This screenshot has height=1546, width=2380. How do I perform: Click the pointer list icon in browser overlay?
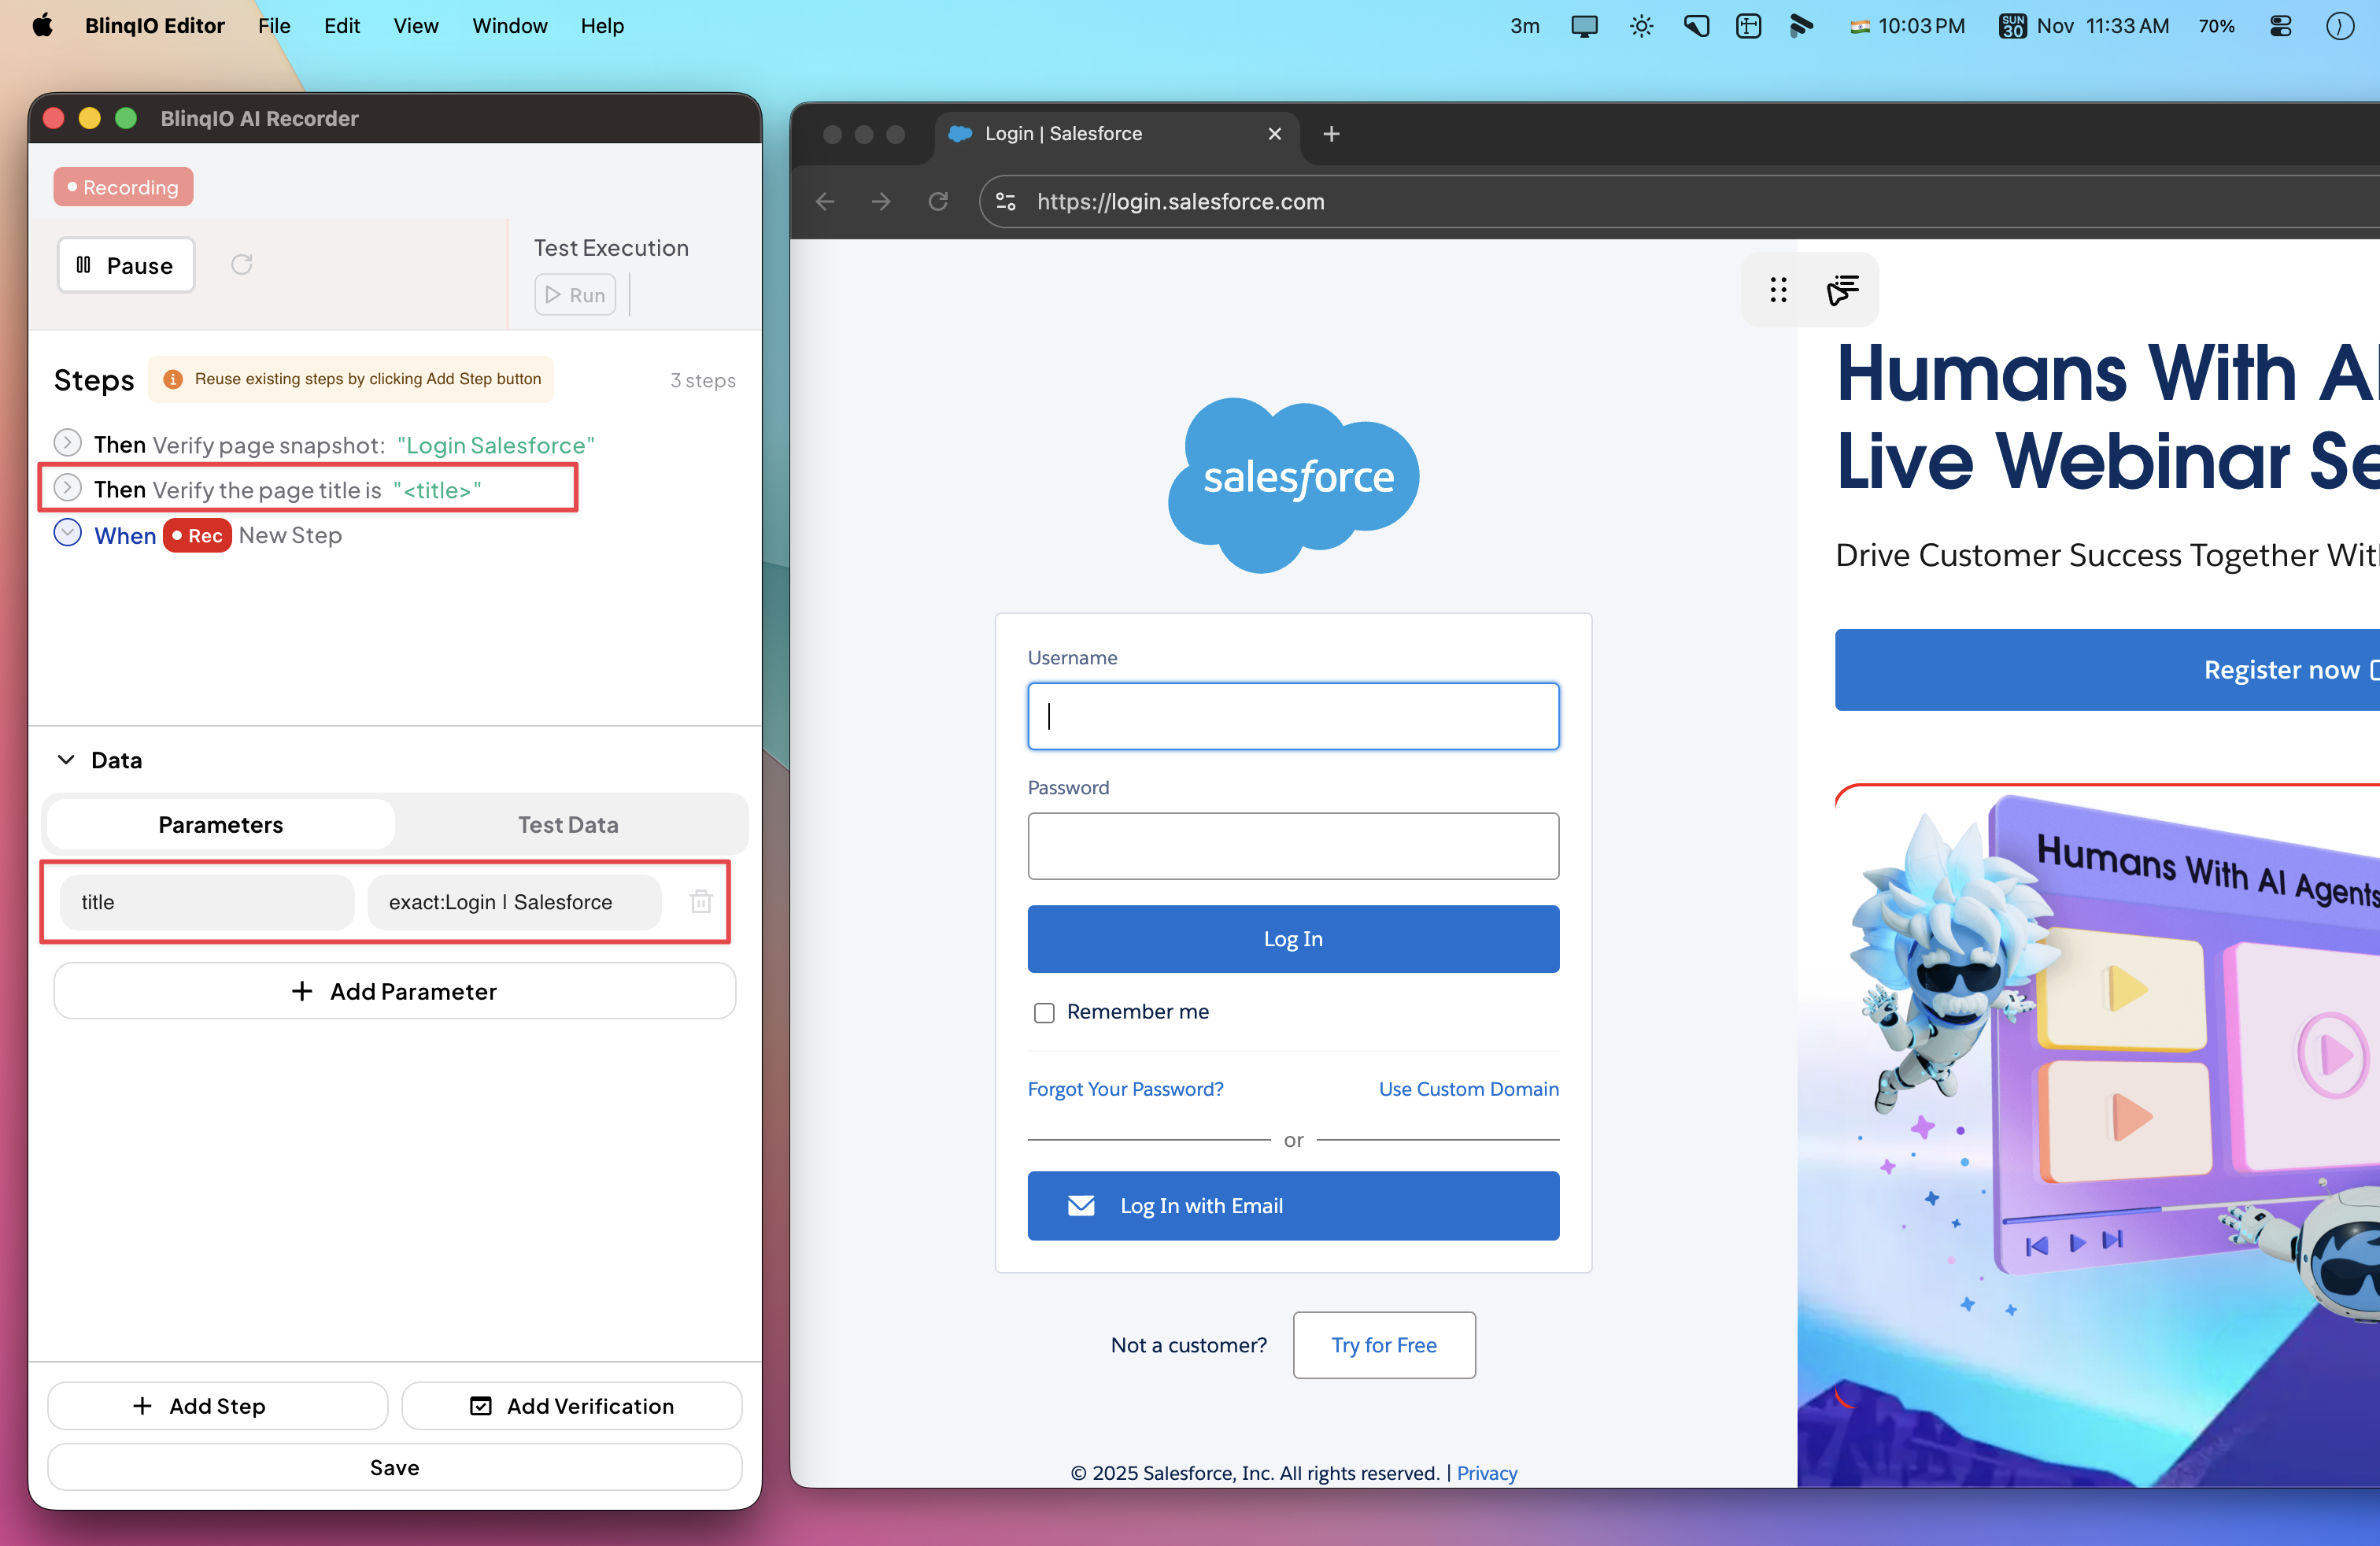1842,290
